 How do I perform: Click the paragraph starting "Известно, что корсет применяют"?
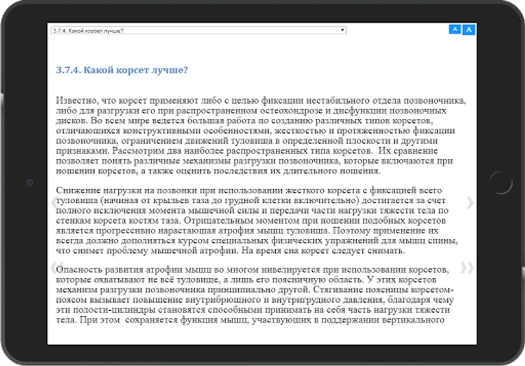click(x=260, y=136)
